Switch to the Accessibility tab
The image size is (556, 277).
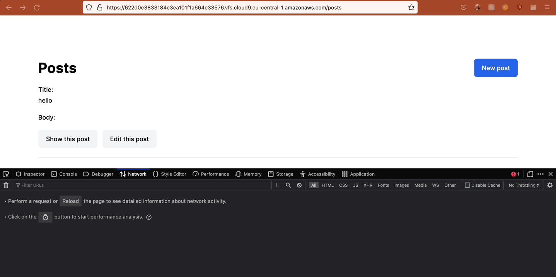pos(317,174)
